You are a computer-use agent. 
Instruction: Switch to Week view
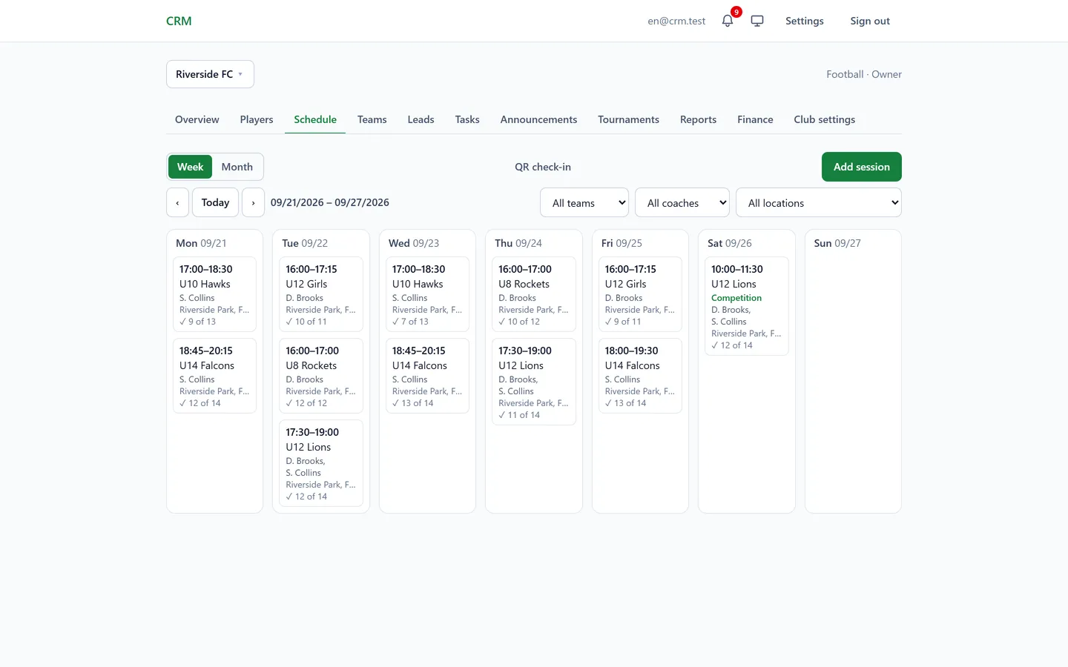[x=190, y=167]
